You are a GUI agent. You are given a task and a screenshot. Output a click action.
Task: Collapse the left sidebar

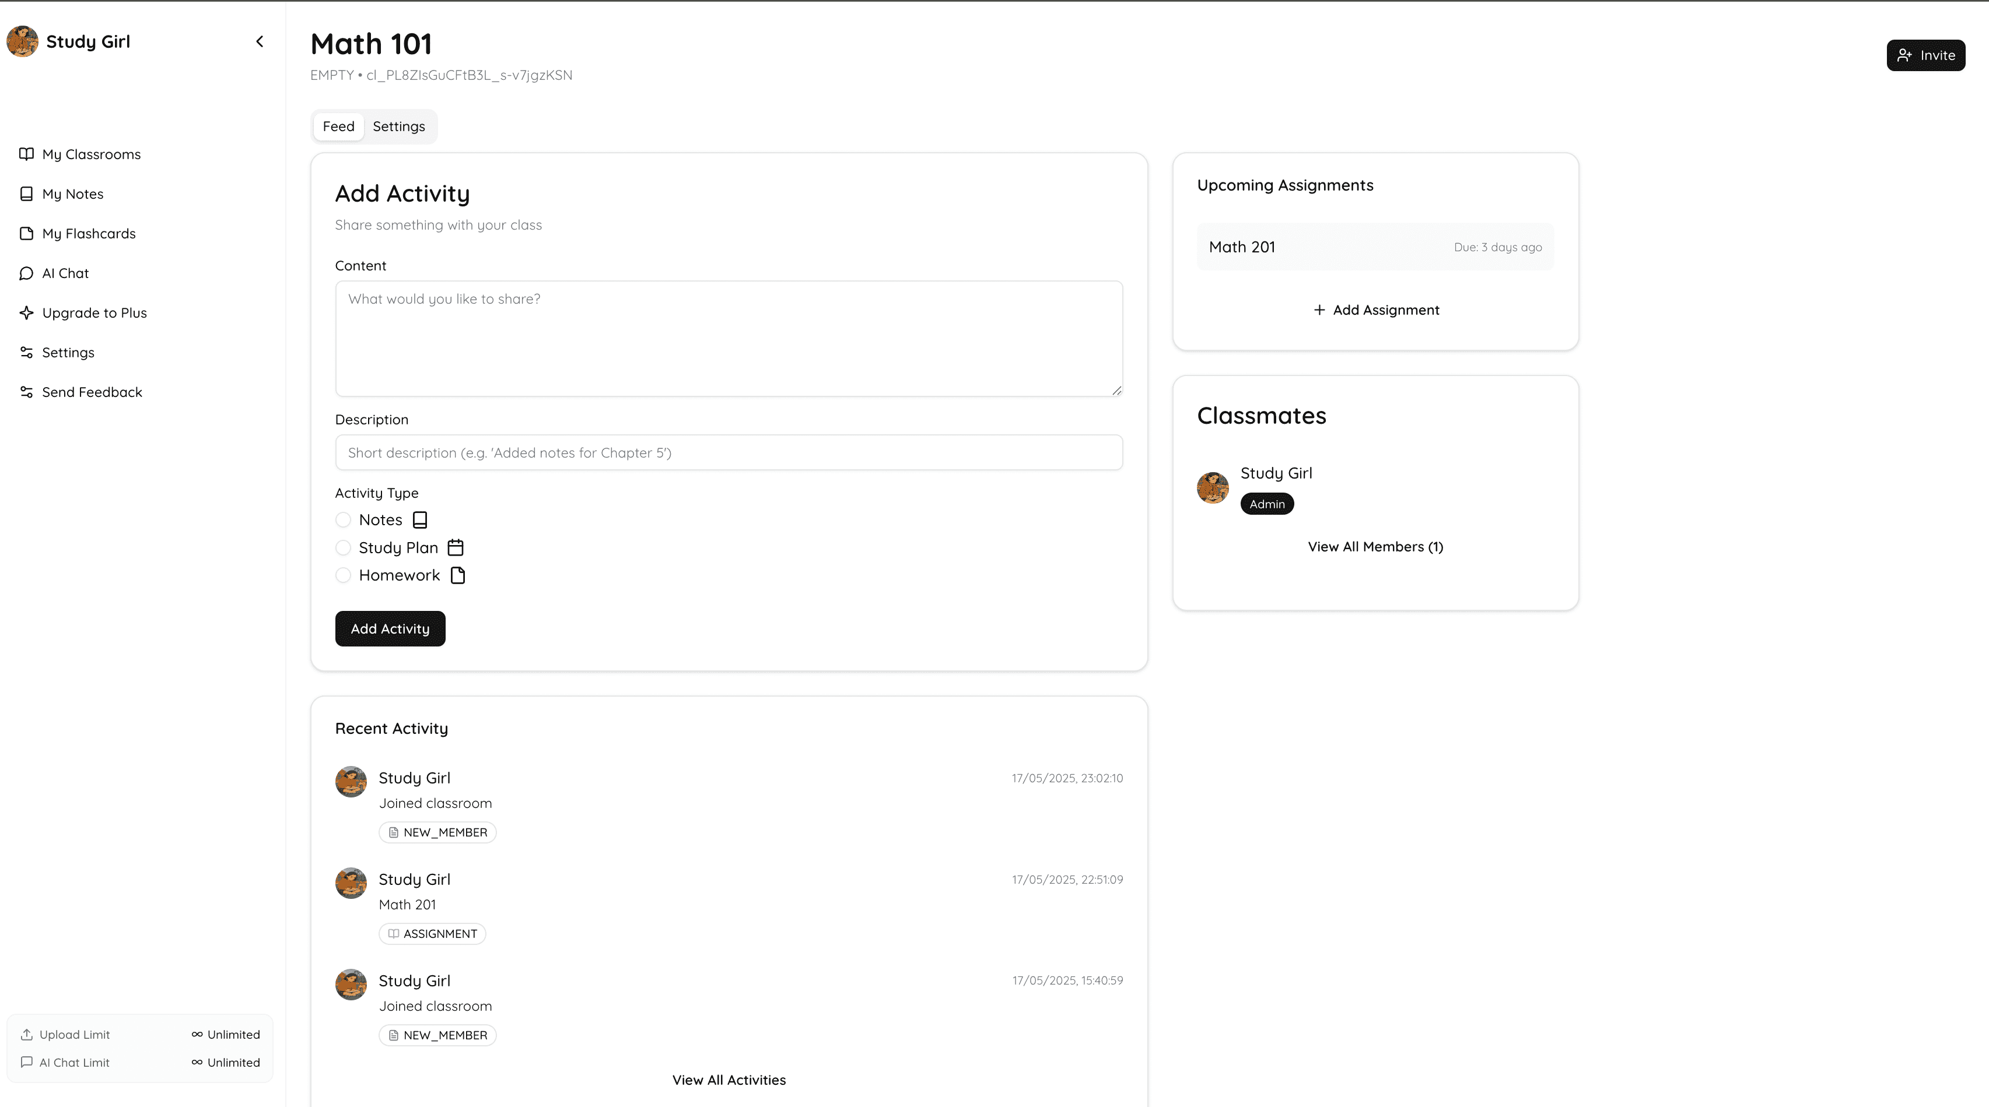[x=260, y=41]
